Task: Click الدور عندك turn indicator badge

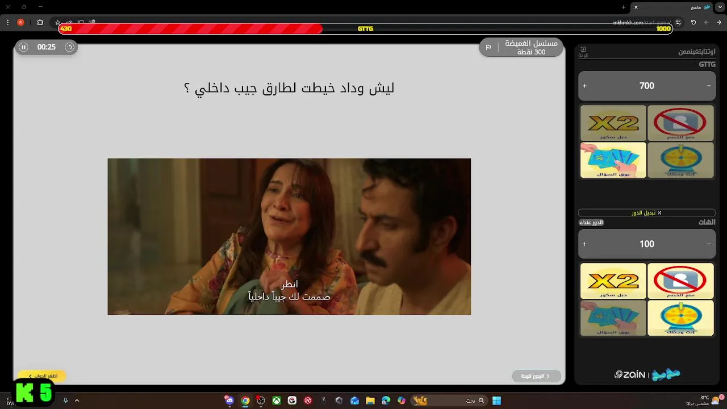Action: coord(591,223)
